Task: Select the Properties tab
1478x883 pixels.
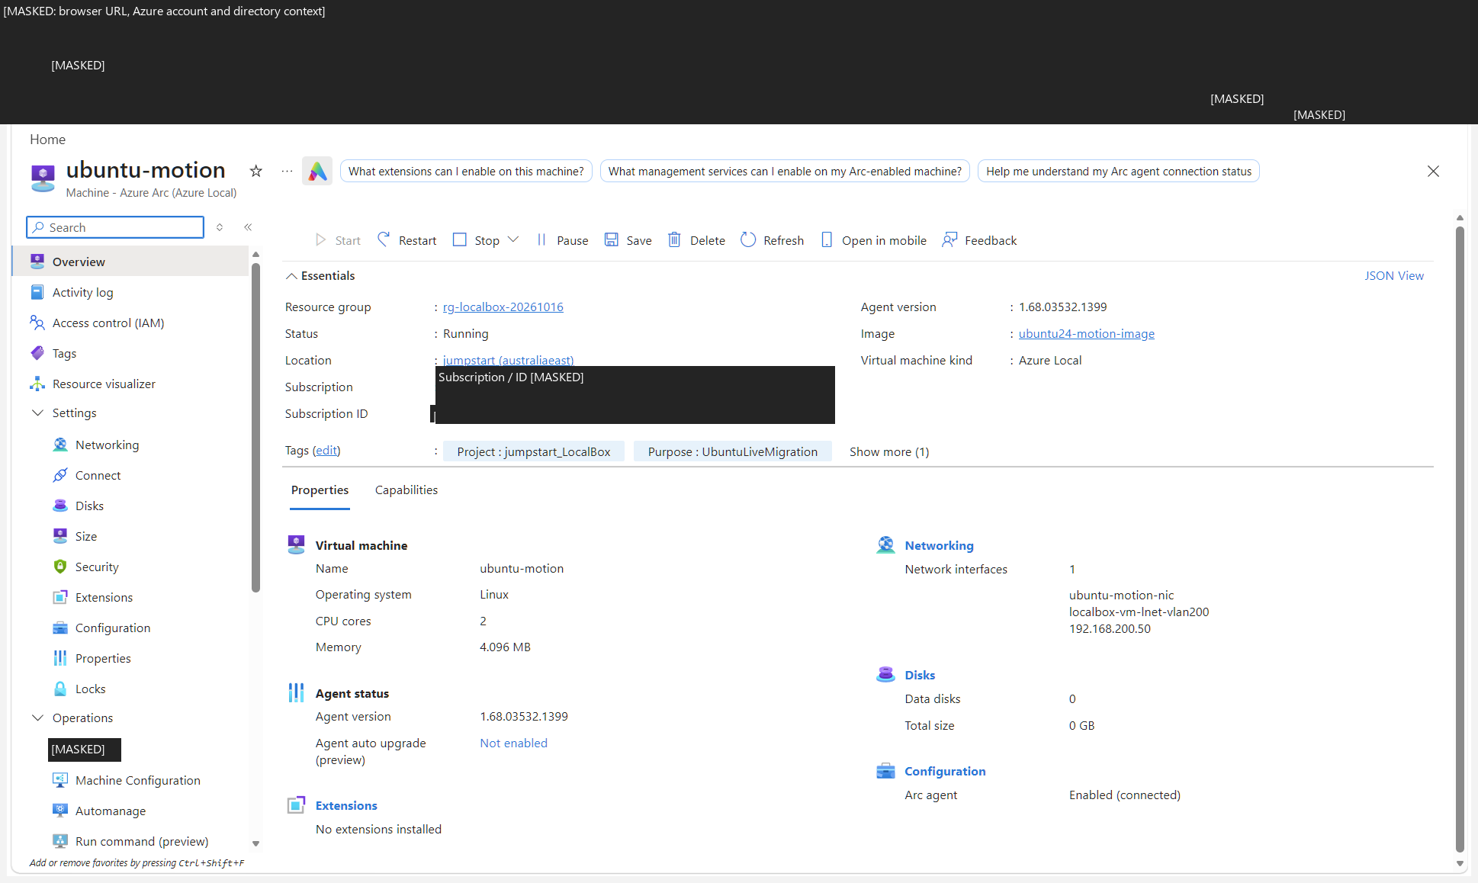Action: click(320, 490)
